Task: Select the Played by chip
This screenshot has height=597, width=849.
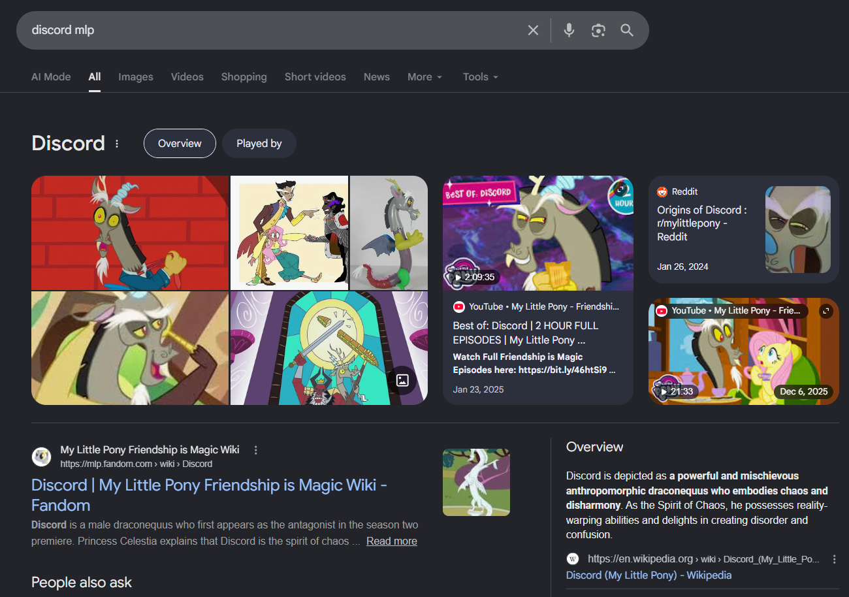Action: pyautogui.click(x=259, y=143)
